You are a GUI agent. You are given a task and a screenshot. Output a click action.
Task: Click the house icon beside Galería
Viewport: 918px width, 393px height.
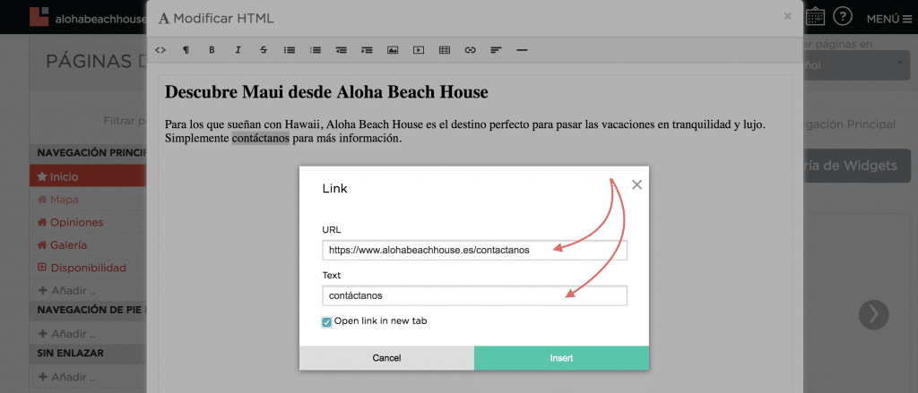click(x=42, y=245)
